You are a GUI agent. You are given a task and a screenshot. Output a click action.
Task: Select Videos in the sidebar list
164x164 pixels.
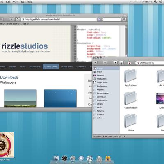tap(100, 118)
